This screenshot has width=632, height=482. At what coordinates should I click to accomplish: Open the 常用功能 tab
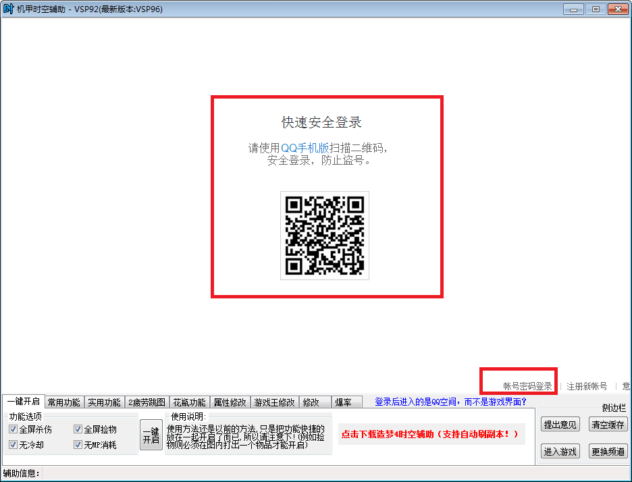64,402
